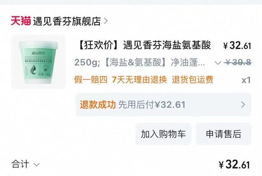Click the 加入购物车 button

[163, 134]
